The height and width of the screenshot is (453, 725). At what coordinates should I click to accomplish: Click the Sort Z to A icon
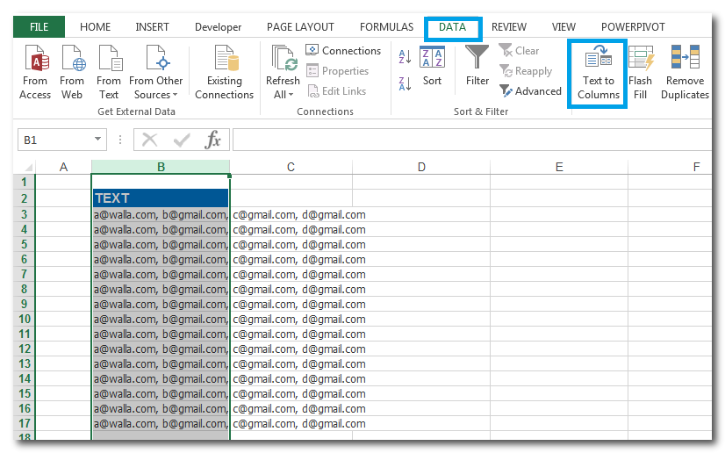click(405, 84)
